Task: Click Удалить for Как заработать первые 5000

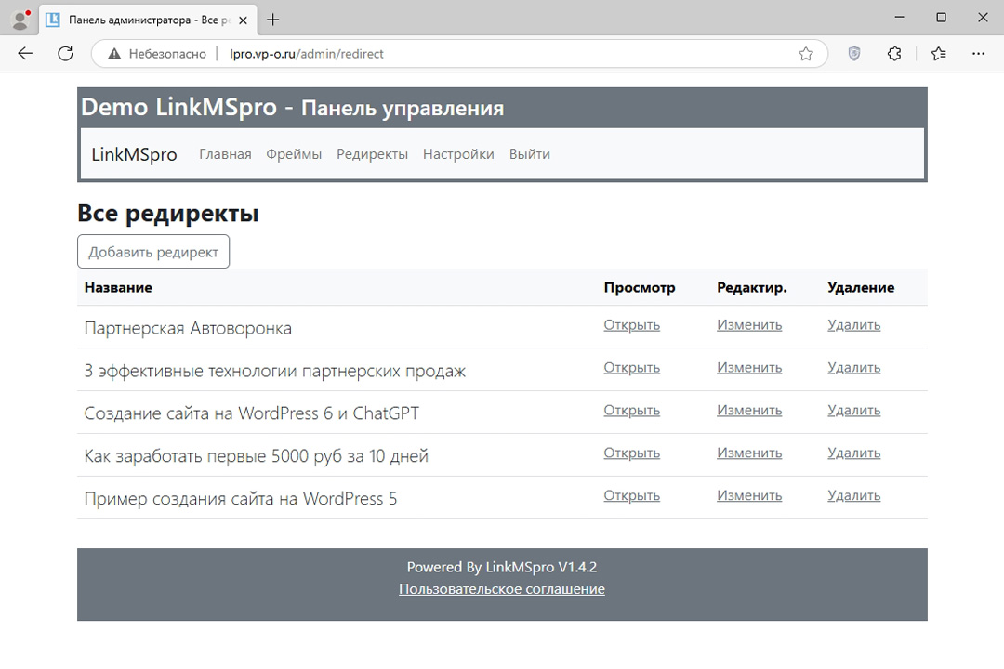Action: click(x=853, y=453)
